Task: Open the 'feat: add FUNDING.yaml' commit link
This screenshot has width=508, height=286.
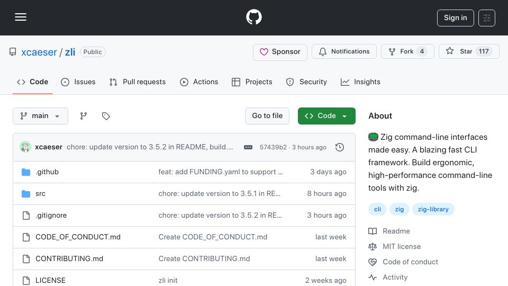Action: pos(220,172)
